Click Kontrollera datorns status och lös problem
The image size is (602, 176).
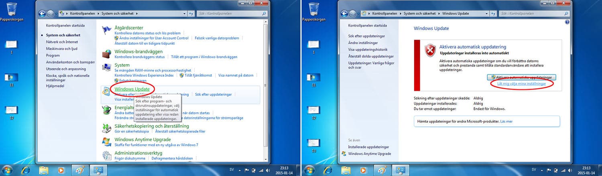[147, 33]
